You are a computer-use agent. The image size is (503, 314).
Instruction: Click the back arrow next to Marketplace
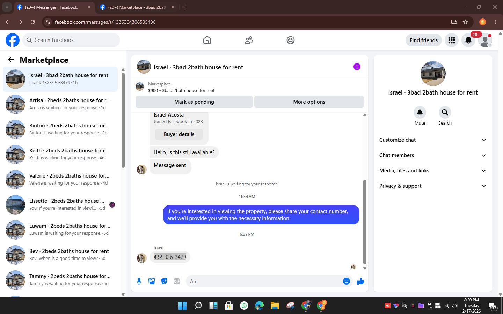tap(11, 60)
